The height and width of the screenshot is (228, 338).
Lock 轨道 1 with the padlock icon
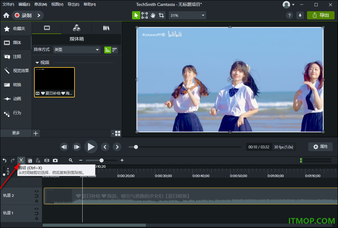[37, 218]
